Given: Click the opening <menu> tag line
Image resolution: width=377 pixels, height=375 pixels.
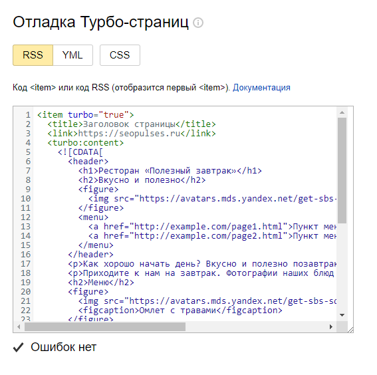Looking at the screenshot, I should coord(93,217).
